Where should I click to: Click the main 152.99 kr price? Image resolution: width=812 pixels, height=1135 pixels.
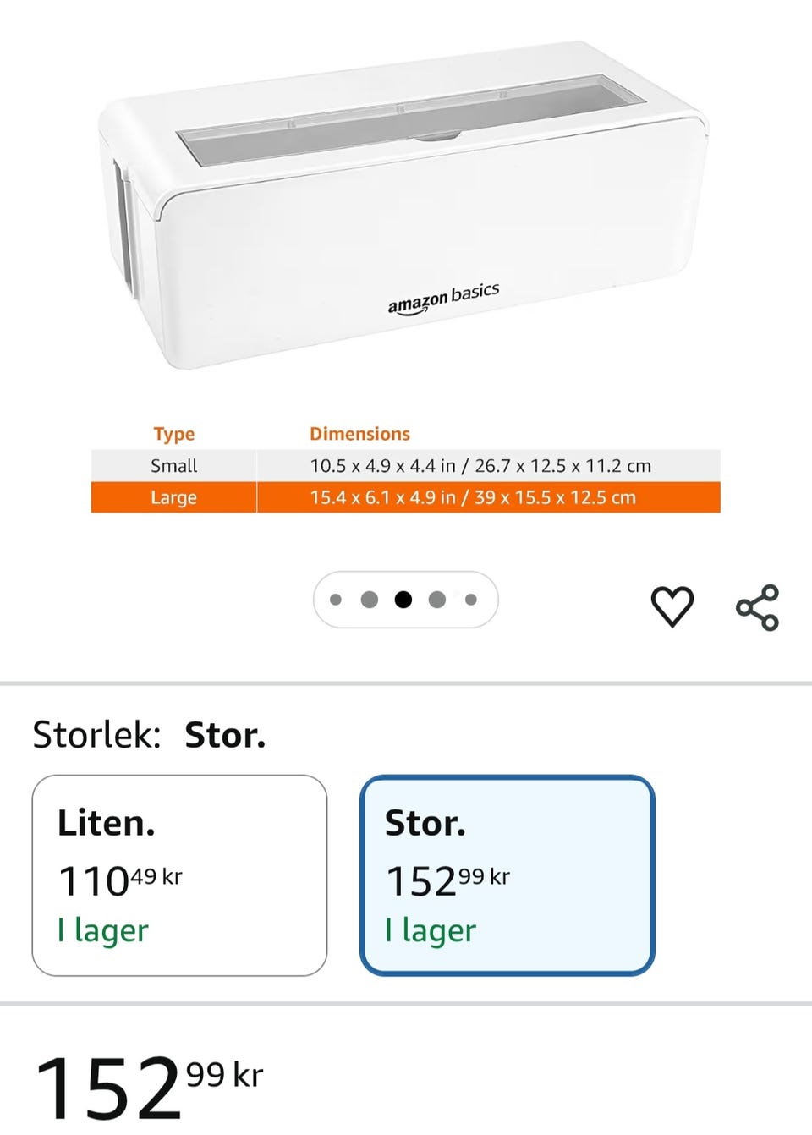[149, 1087]
